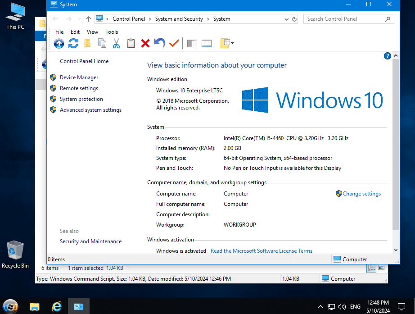Toggle the preview pane icon
Viewport: 415px width, 314px height.
207,43
